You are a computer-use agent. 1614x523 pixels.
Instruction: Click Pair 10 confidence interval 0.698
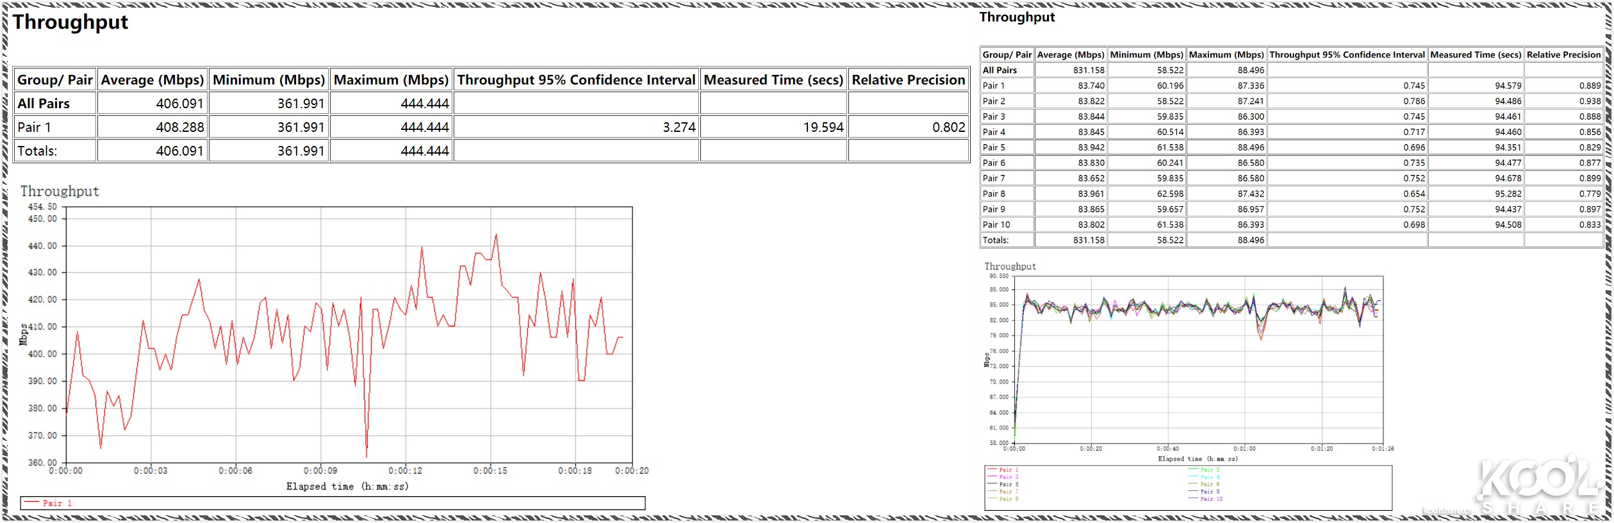pos(1414,225)
